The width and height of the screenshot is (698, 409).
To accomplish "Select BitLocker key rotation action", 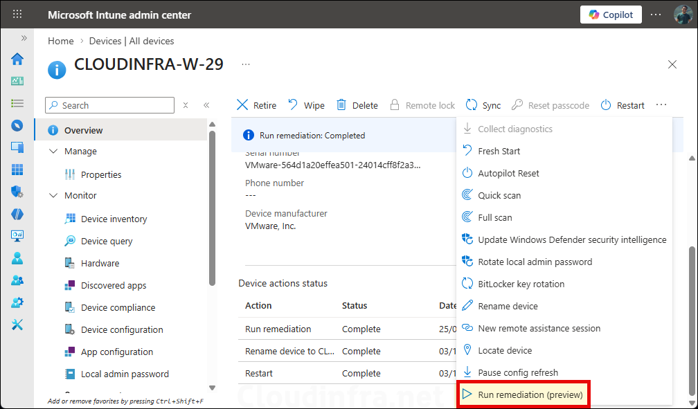I will click(521, 284).
